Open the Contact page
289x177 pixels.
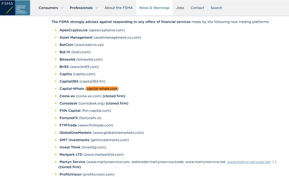pos(197,8)
